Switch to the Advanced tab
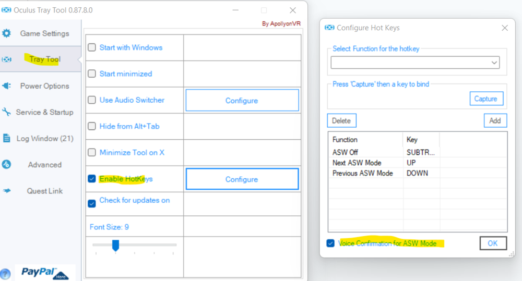522x281 pixels. (x=41, y=165)
